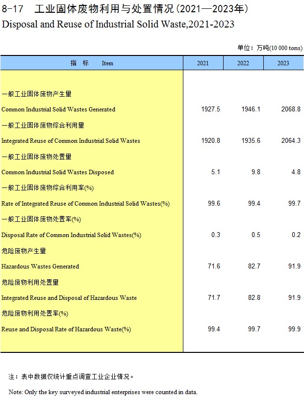Select the value 5.1
The image size is (304, 400).
[x=216, y=172]
